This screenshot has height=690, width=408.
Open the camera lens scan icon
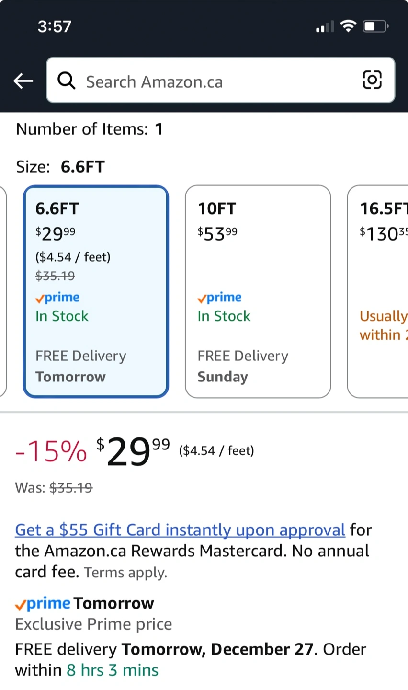(372, 80)
